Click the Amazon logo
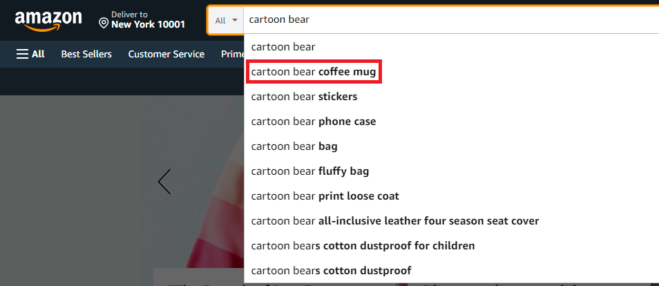This screenshot has width=659, height=286. coord(48,20)
